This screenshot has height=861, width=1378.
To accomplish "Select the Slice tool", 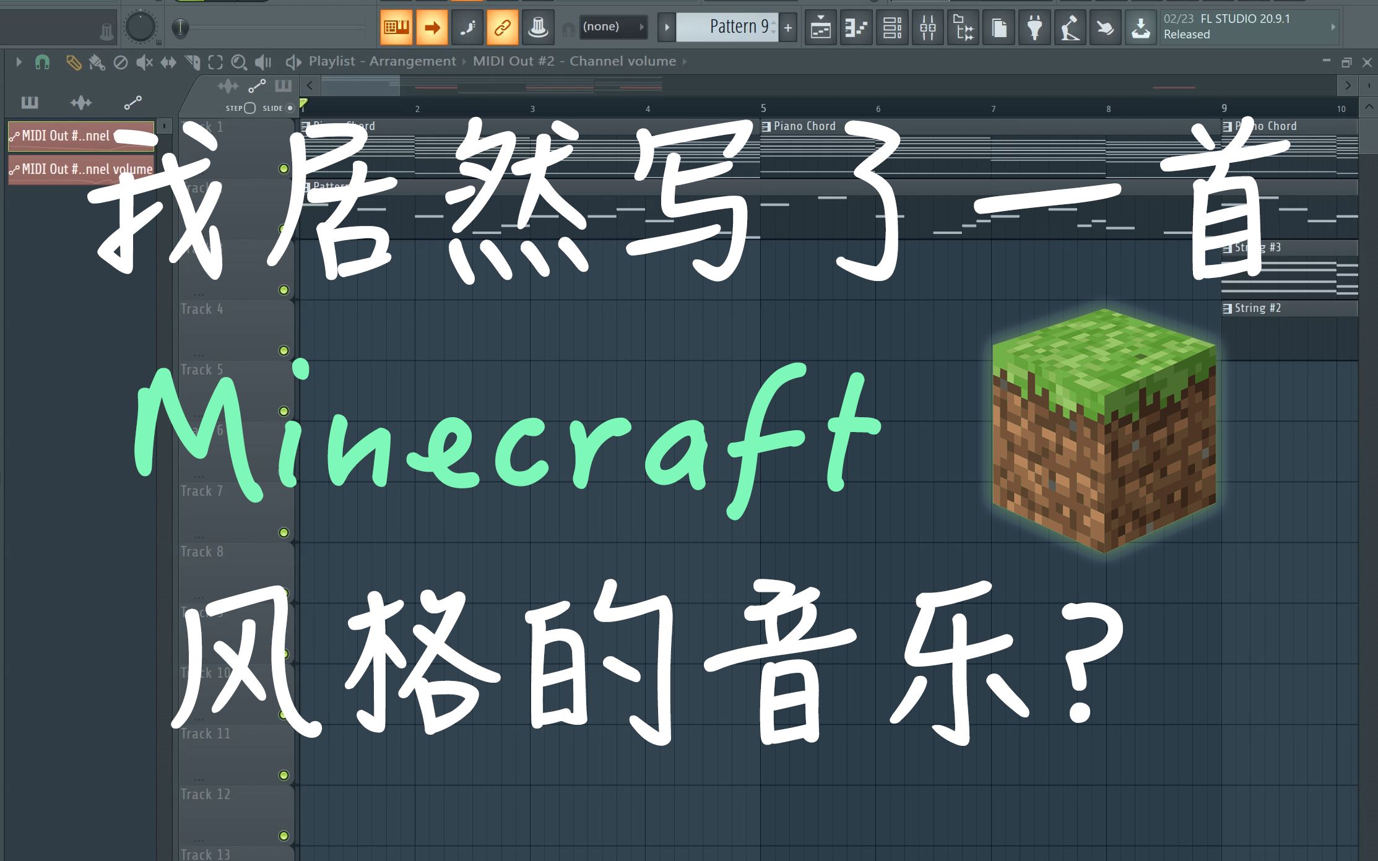I will point(193,62).
